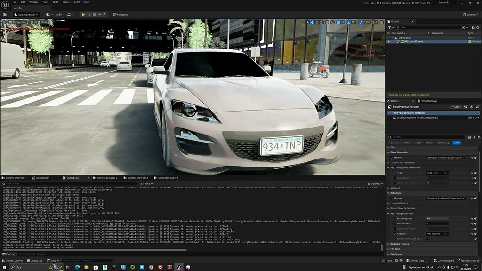Open the Outliner panel settings icon
This screenshot has width=482, height=271.
pyautogui.click(x=478, y=27)
